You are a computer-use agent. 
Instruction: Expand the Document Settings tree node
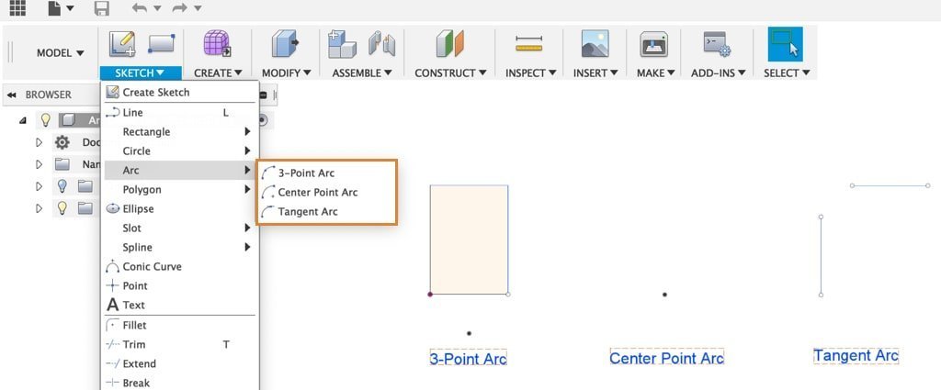[39, 142]
